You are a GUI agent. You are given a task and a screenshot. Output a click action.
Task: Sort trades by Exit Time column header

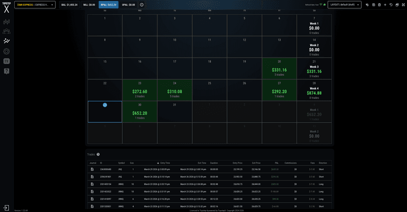202,163
